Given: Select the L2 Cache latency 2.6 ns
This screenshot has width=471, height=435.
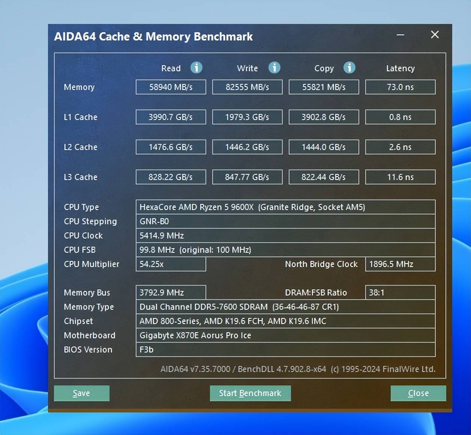Looking at the screenshot, I should pyautogui.click(x=400, y=147).
